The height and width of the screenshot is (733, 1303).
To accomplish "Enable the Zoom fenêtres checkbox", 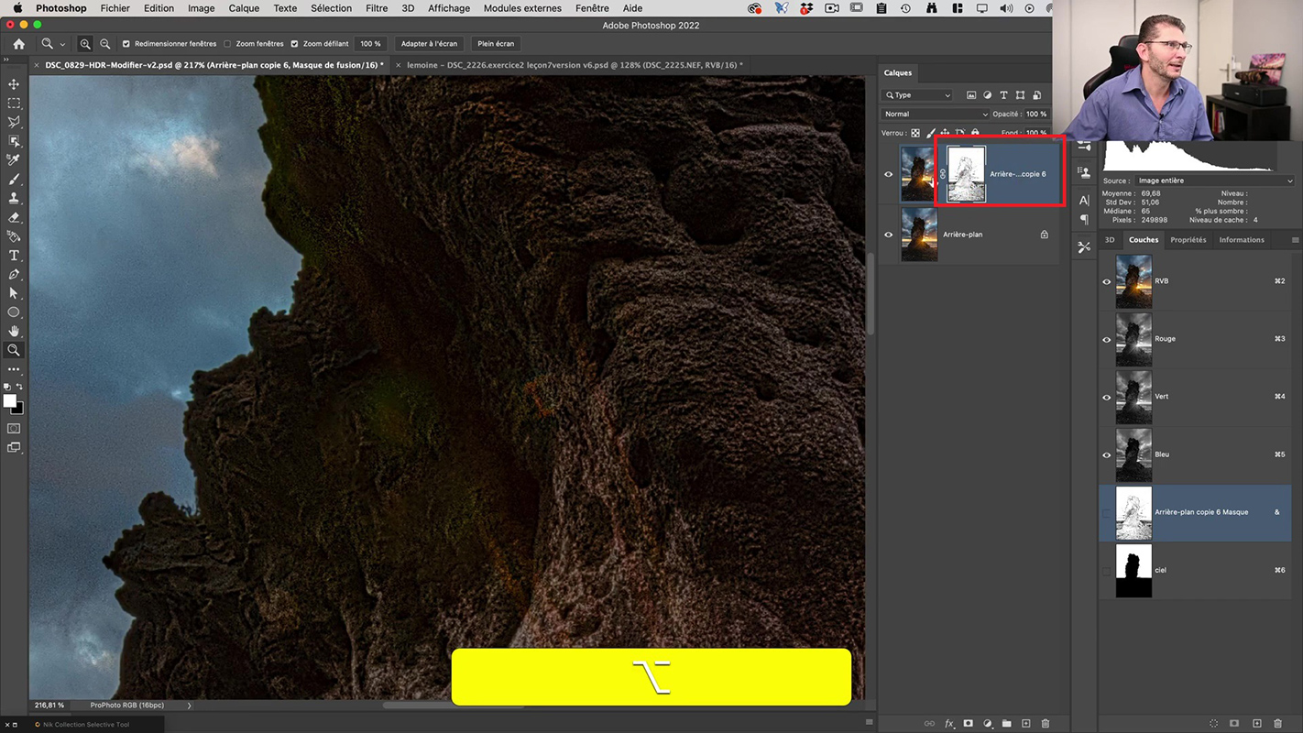I will 227,44.
